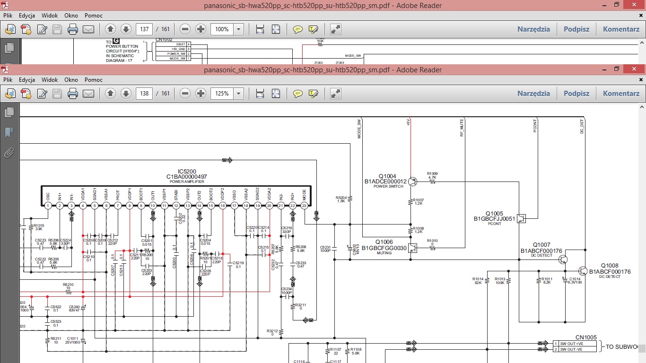
Task: Click fit-width scrolling icon in page 138 window
Action: pos(260,94)
